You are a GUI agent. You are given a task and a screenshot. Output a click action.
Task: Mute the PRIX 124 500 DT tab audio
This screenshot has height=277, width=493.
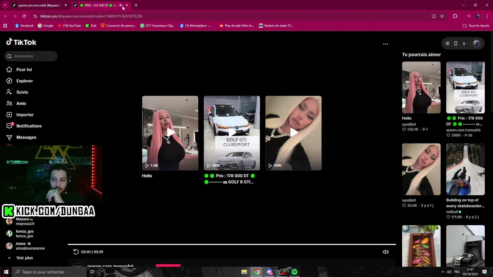[121, 5]
